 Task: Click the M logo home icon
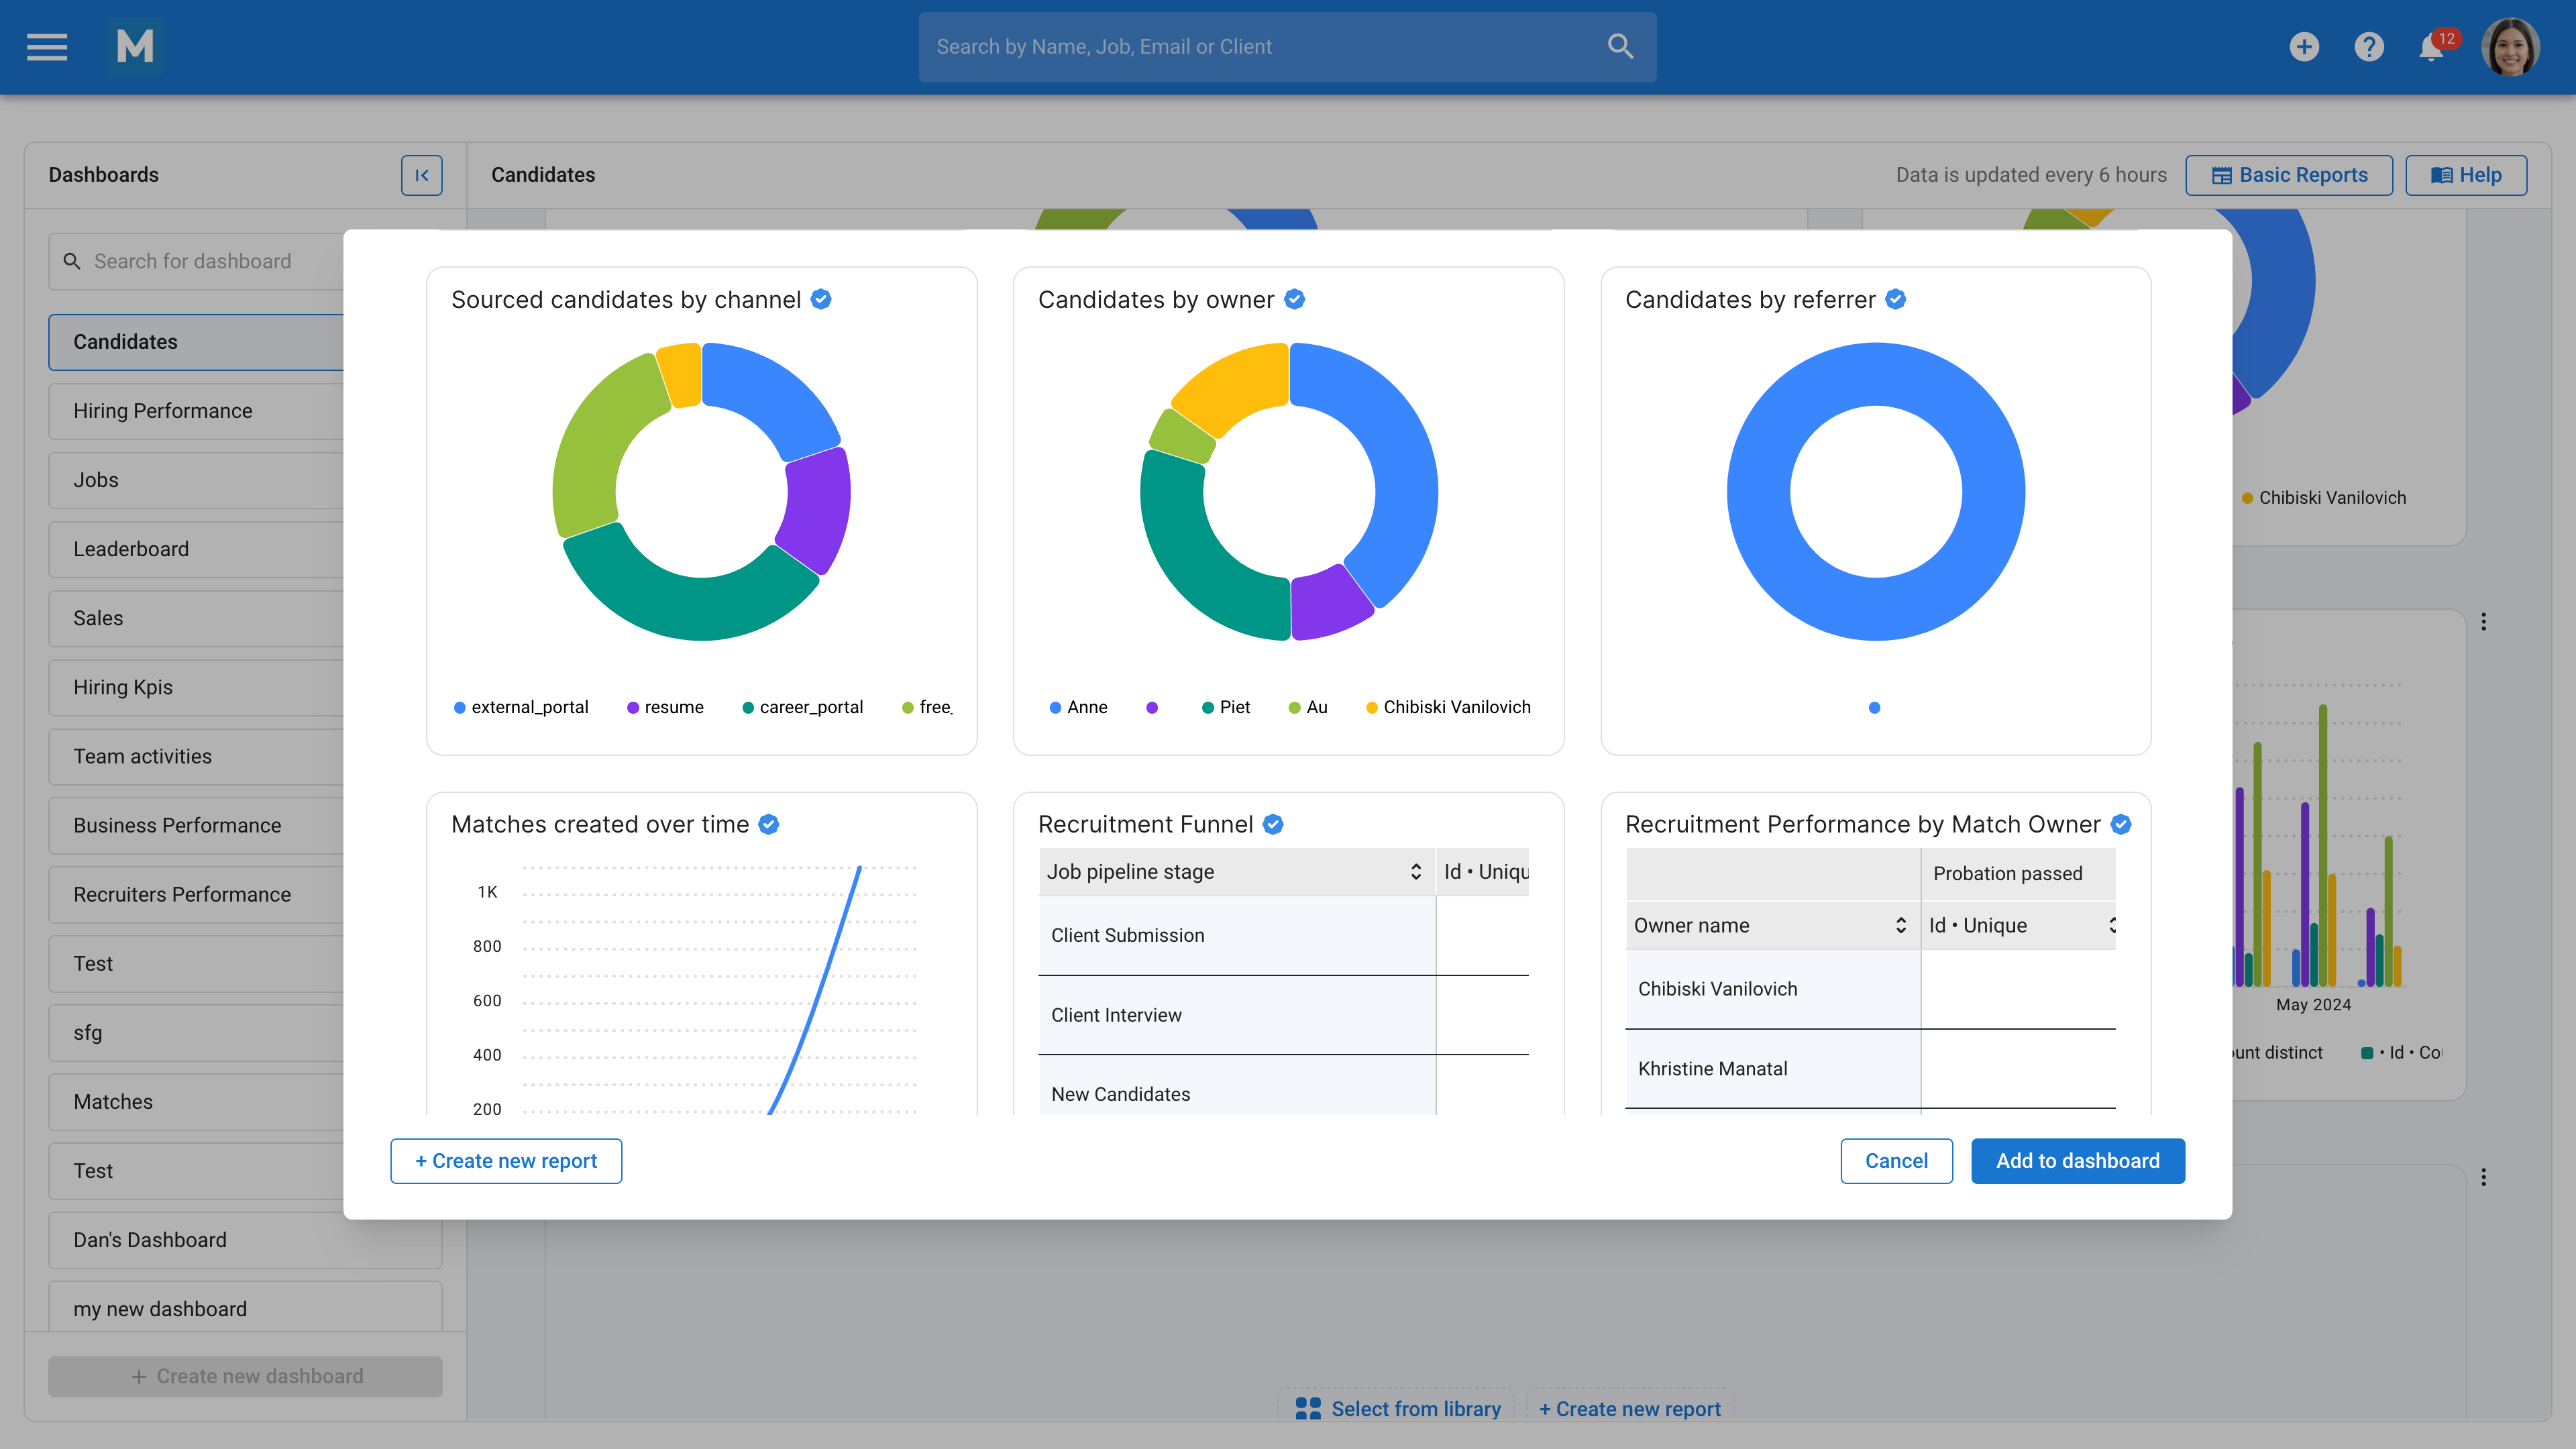[135, 46]
